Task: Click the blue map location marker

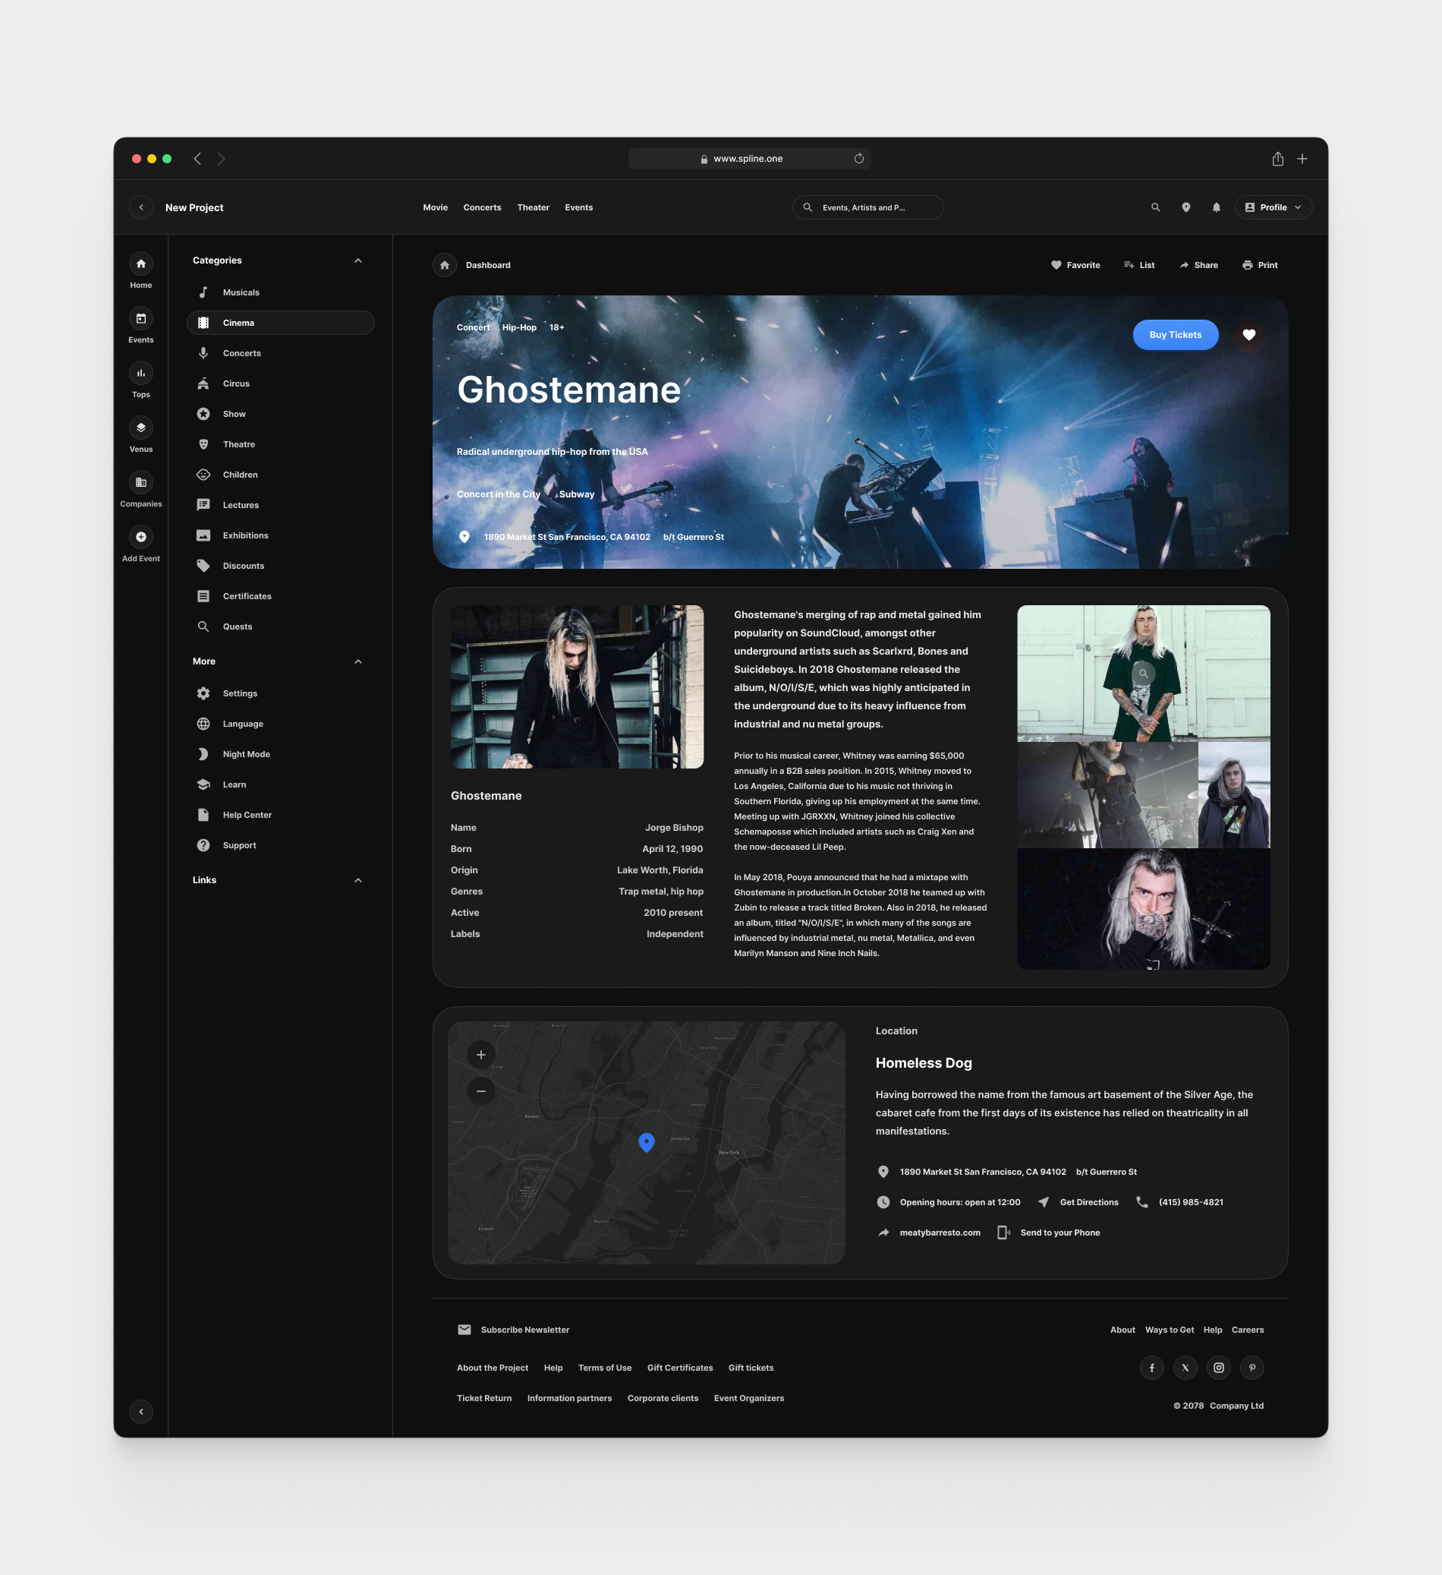Action: tap(647, 1143)
